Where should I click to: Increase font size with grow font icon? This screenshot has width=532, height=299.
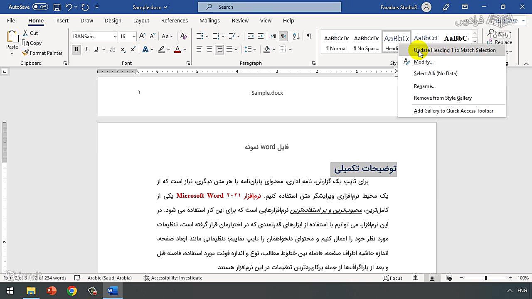(142, 37)
